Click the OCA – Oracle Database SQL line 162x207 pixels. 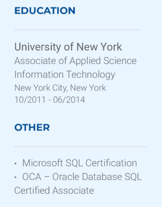[82, 177]
